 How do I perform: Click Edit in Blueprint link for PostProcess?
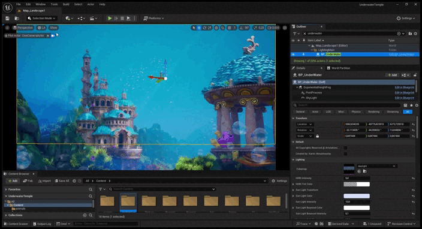[x=405, y=92]
